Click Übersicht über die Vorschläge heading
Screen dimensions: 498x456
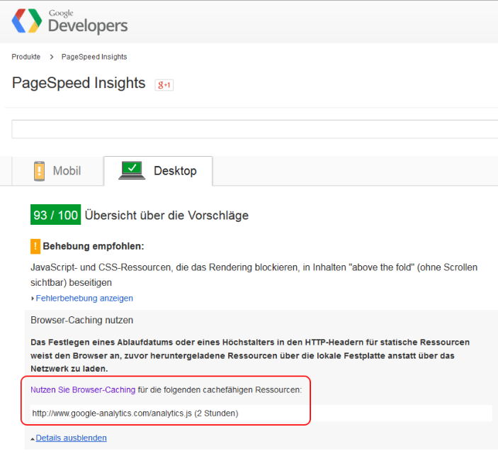click(166, 216)
